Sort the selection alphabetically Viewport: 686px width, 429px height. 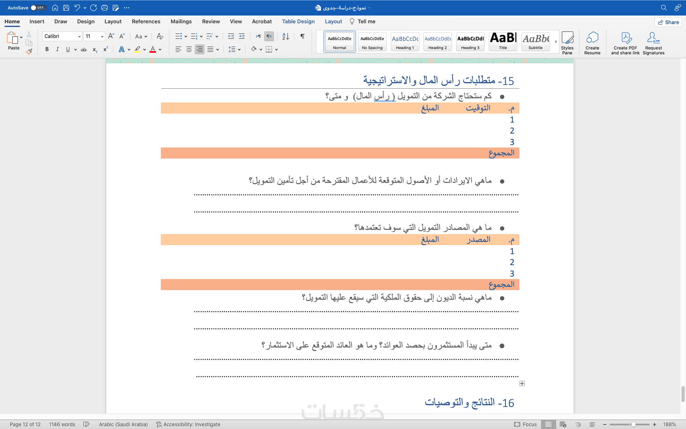286,36
